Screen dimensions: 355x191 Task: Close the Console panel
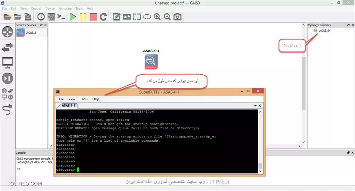tap(353, 153)
